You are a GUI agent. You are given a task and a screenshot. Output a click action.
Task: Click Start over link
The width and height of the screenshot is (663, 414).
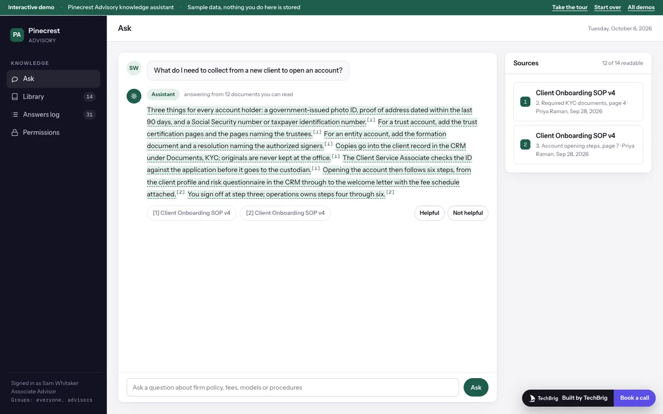(x=608, y=7)
